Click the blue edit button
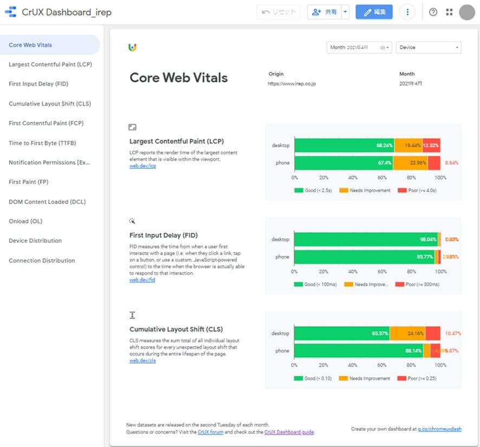 click(x=374, y=12)
